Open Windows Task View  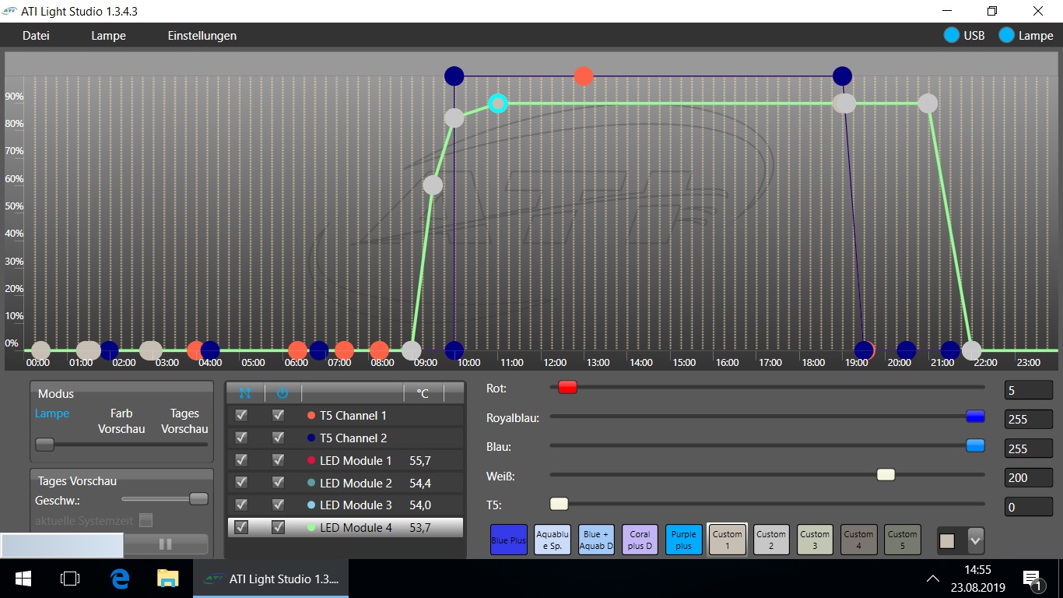click(x=70, y=579)
